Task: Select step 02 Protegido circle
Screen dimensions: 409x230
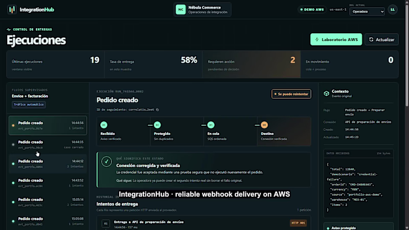Action: (157, 125)
